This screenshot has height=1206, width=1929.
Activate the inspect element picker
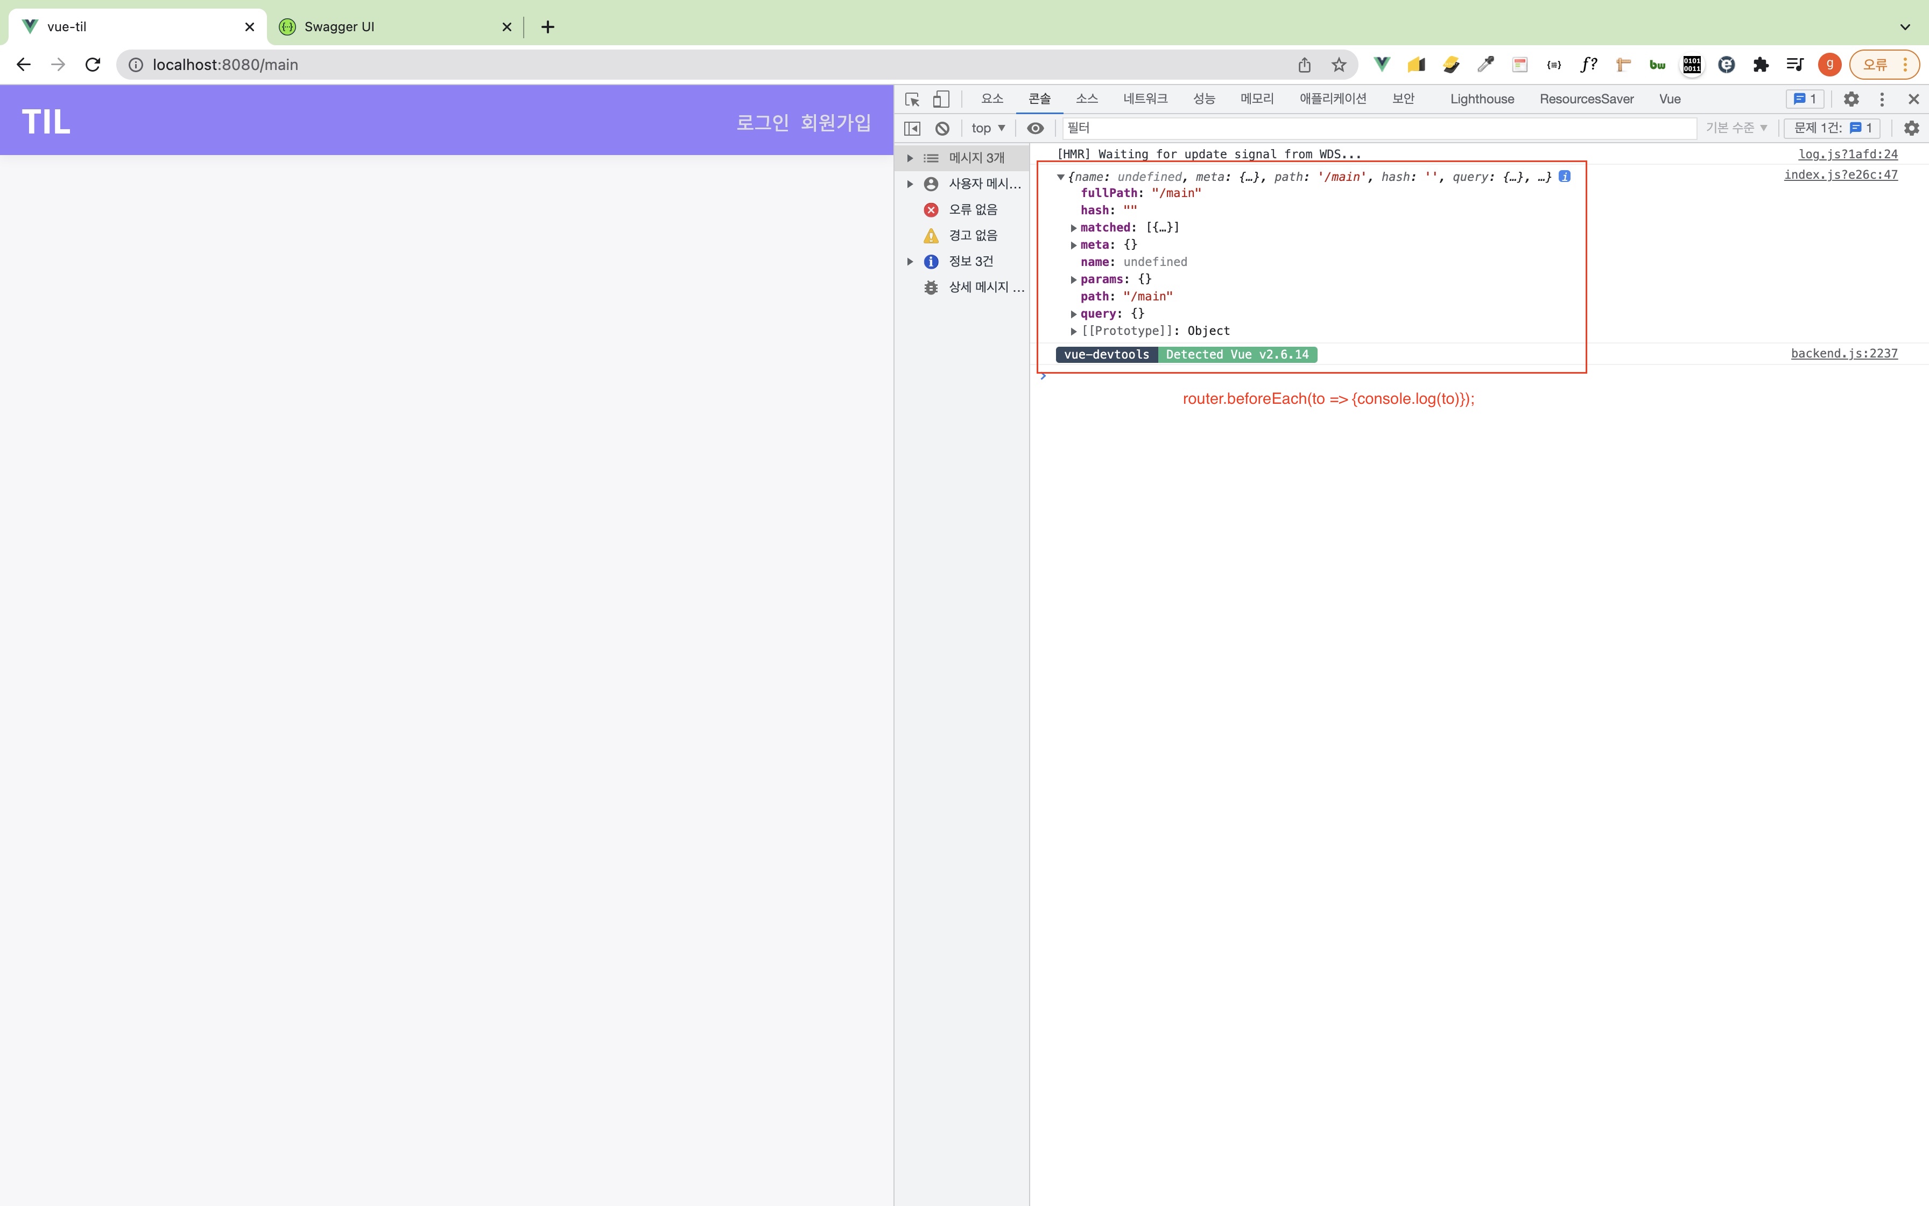point(913,99)
